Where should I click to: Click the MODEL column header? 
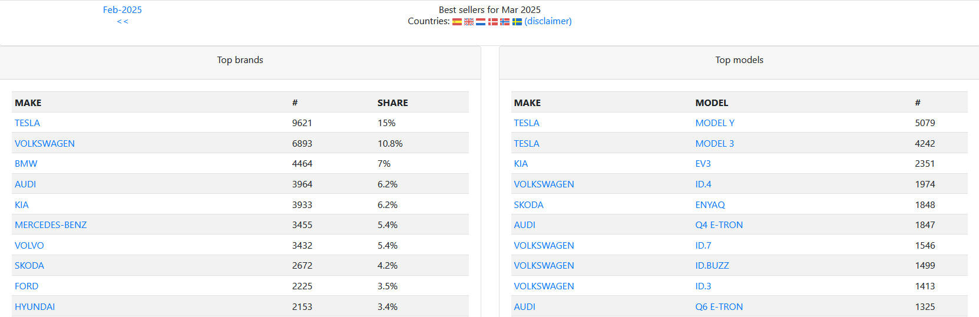[712, 103]
